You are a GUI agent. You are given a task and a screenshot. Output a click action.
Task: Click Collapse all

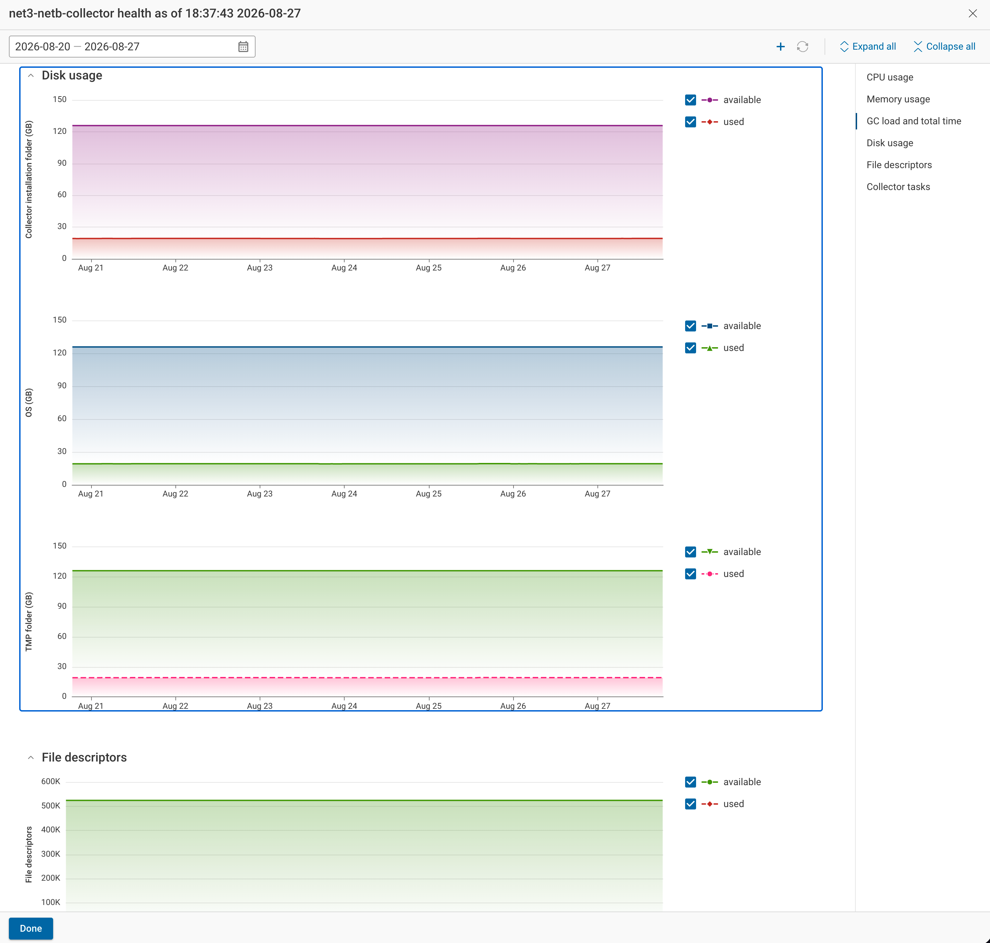944,47
